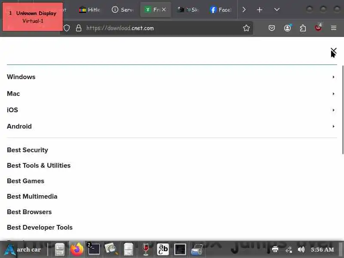
Task: Launch the image viewer magnifier icon
Action: click(x=111, y=249)
